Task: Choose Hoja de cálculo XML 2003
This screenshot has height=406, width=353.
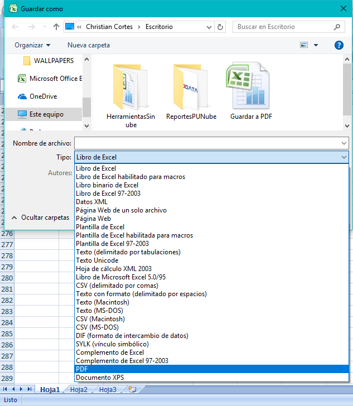Action: click(211, 269)
